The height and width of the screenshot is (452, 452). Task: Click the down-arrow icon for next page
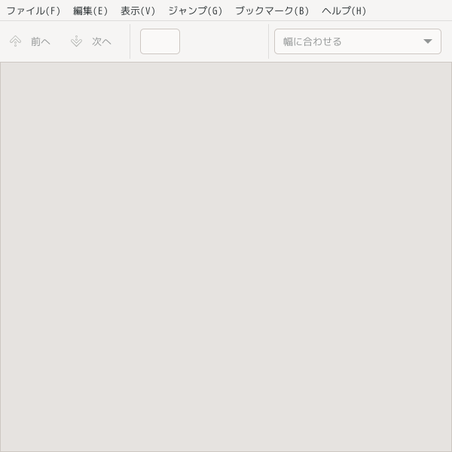click(x=76, y=41)
